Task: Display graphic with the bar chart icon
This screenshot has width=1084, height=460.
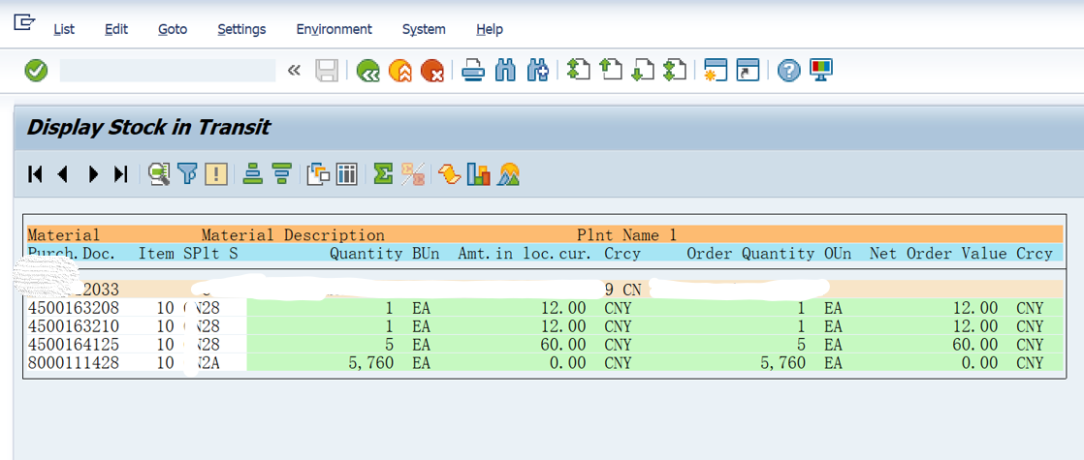Action: pos(478,174)
